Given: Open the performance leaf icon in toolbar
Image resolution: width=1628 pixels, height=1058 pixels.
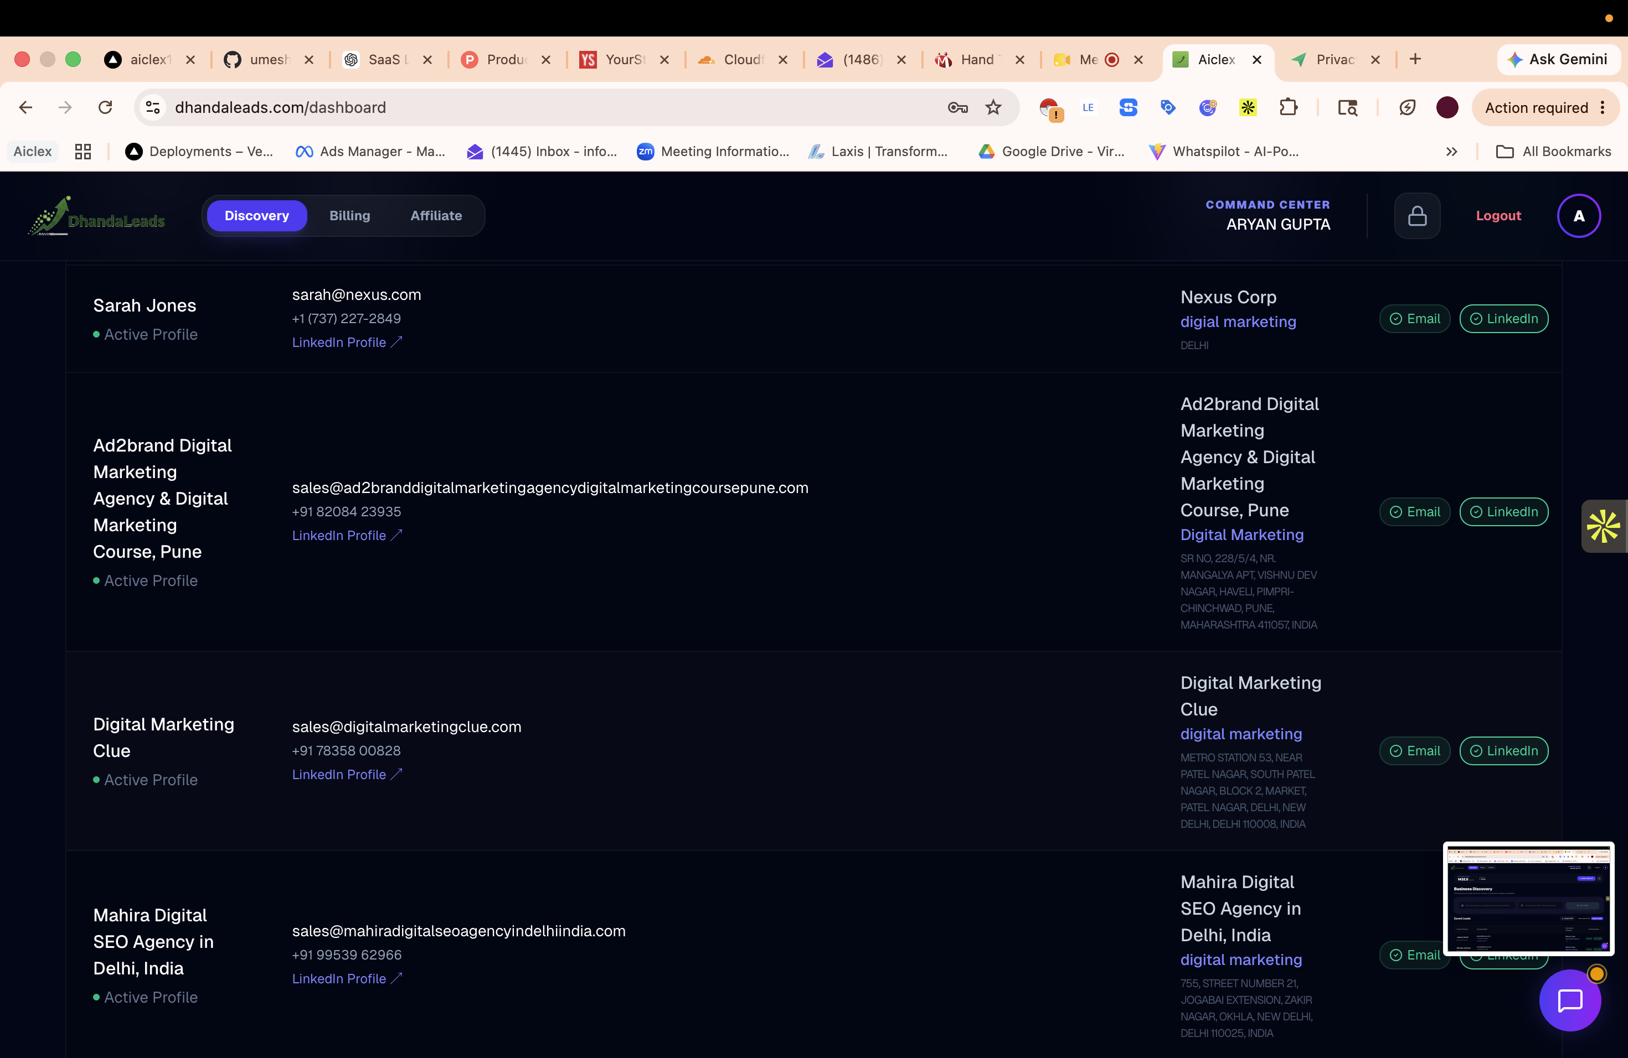Looking at the screenshot, I should click(1408, 107).
